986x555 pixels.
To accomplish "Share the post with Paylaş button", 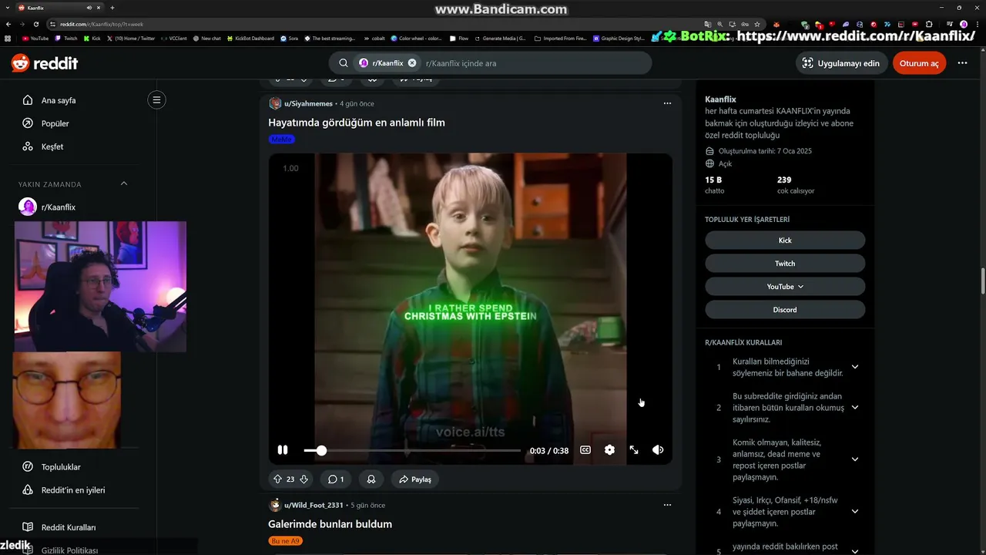I will [415, 479].
